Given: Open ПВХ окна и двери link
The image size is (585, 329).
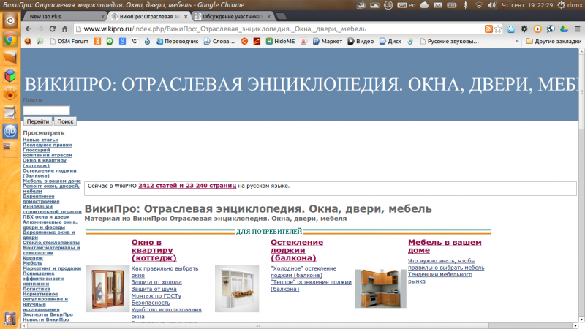Looking at the screenshot, I should pyautogui.click(x=46, y=216).
